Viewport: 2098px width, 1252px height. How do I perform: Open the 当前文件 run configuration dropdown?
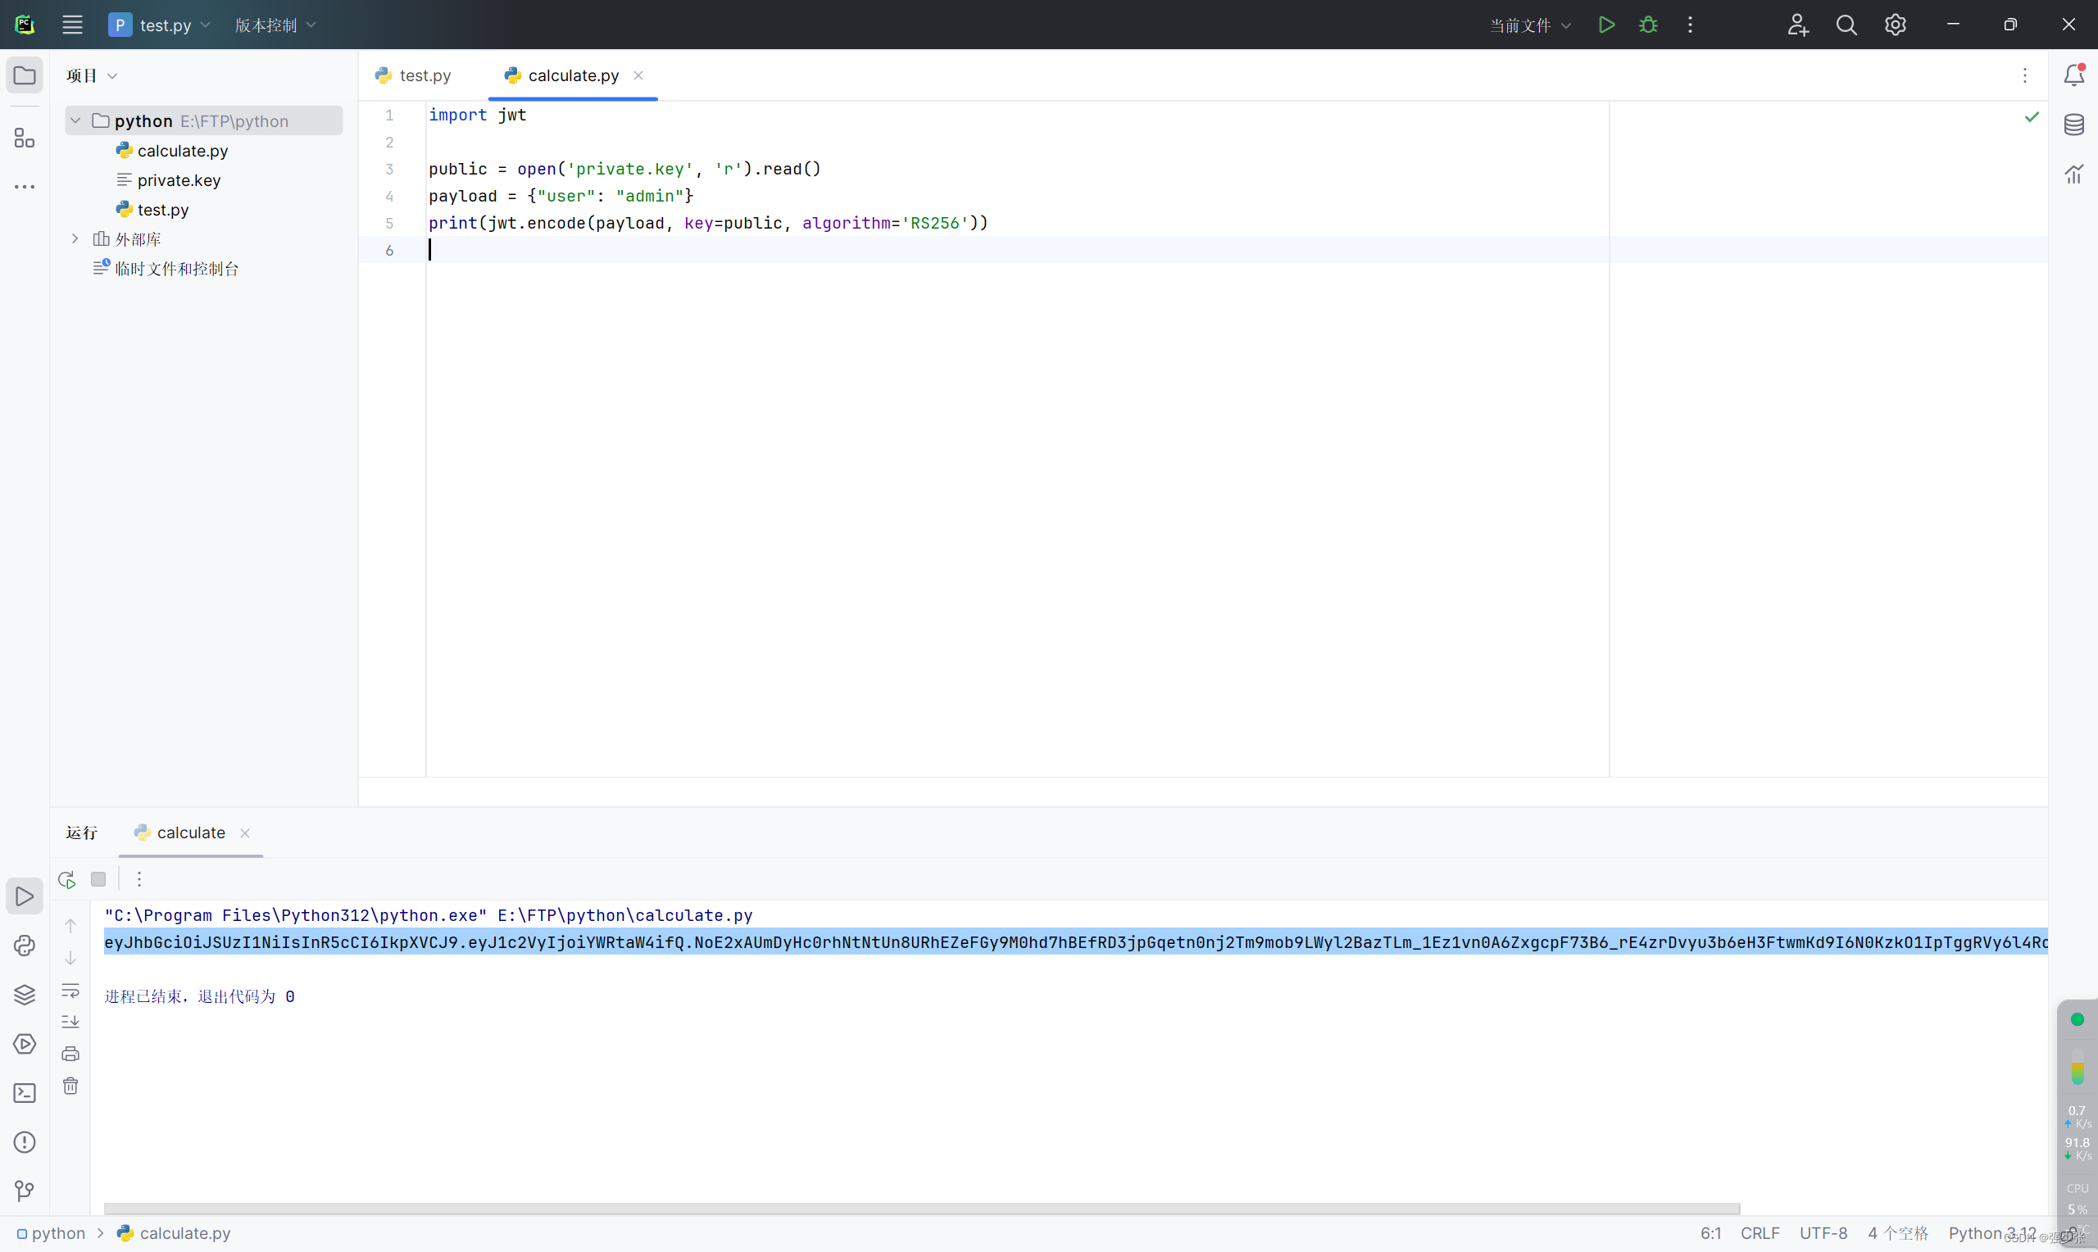(x=1529, y=25)
